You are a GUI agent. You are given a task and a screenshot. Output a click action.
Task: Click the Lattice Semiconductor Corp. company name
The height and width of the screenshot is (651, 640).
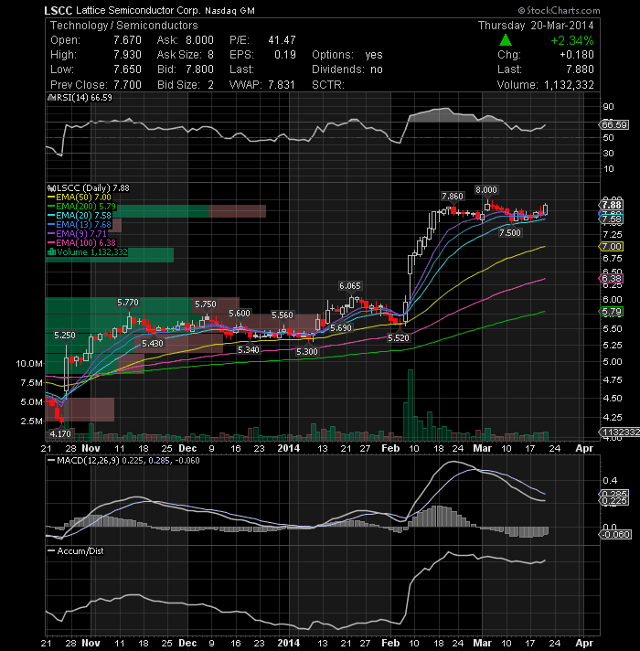pos(138,10)
